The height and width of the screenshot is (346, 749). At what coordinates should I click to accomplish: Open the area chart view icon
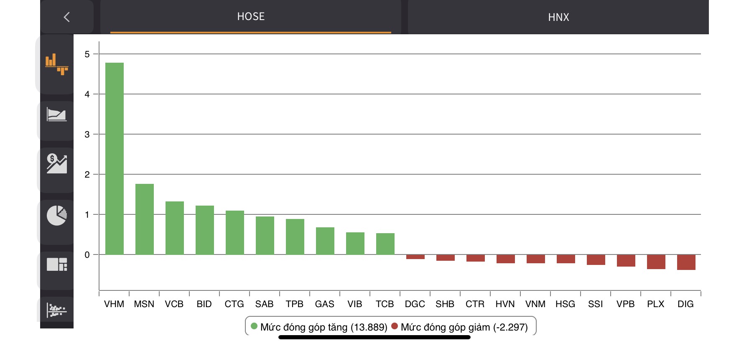[x=56, y=114]
